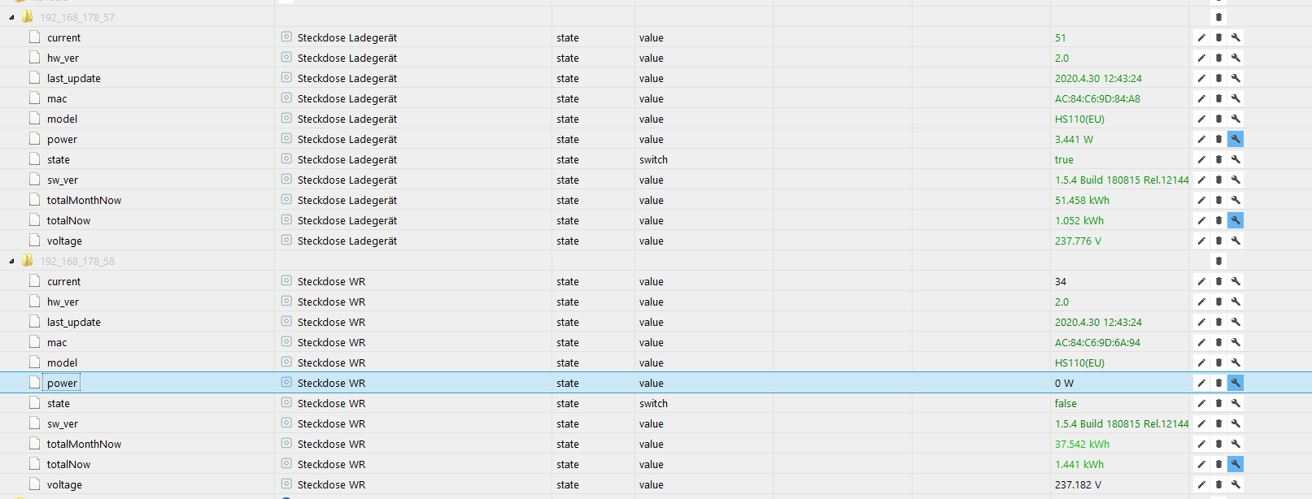The height and width of the screenshot is (499, 1312).
Task: Edit the Steckdose Ladegerät hw_ver object
Action: tap(1201, 58)
